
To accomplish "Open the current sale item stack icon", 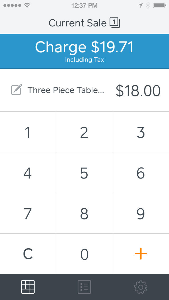I will (x=115, y=23).
